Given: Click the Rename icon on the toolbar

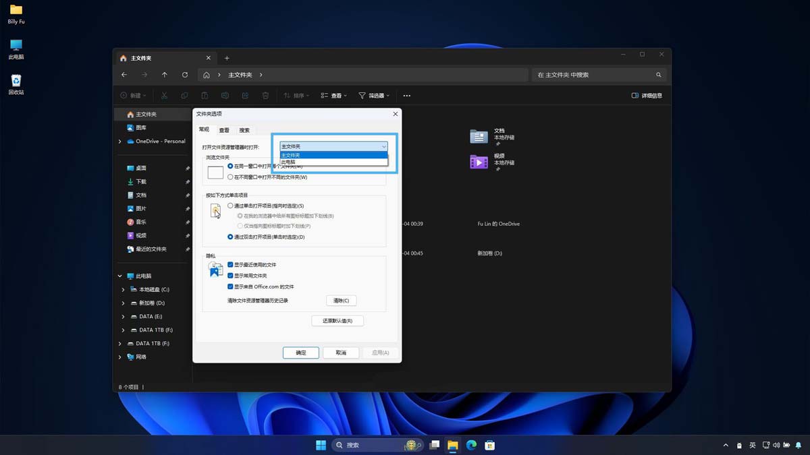Looking at the screenshot, I should tap(225, 95).
